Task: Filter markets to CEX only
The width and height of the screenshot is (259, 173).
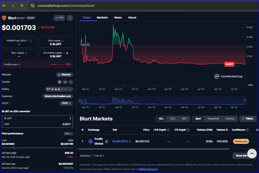Action: point(173,119)
